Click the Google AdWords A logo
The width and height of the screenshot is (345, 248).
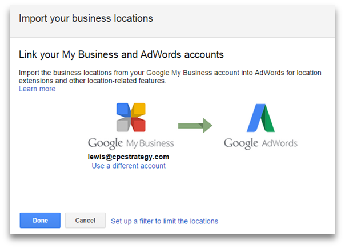coord(260,118)
